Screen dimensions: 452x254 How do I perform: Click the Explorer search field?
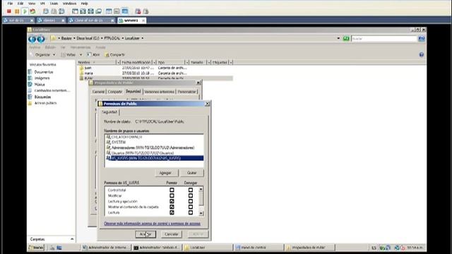point(383,38)
